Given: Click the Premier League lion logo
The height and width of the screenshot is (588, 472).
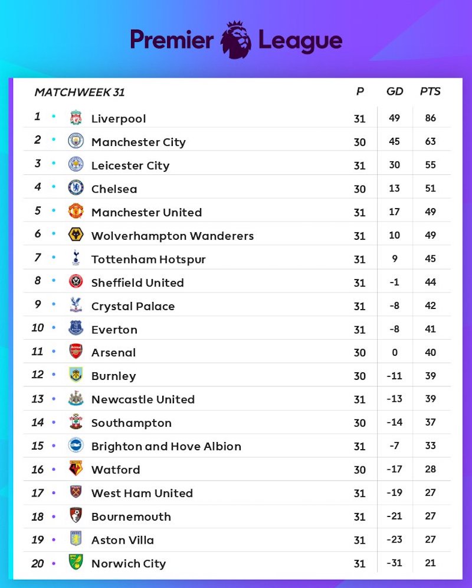Looking at the screenshot, I should [235, 40].
